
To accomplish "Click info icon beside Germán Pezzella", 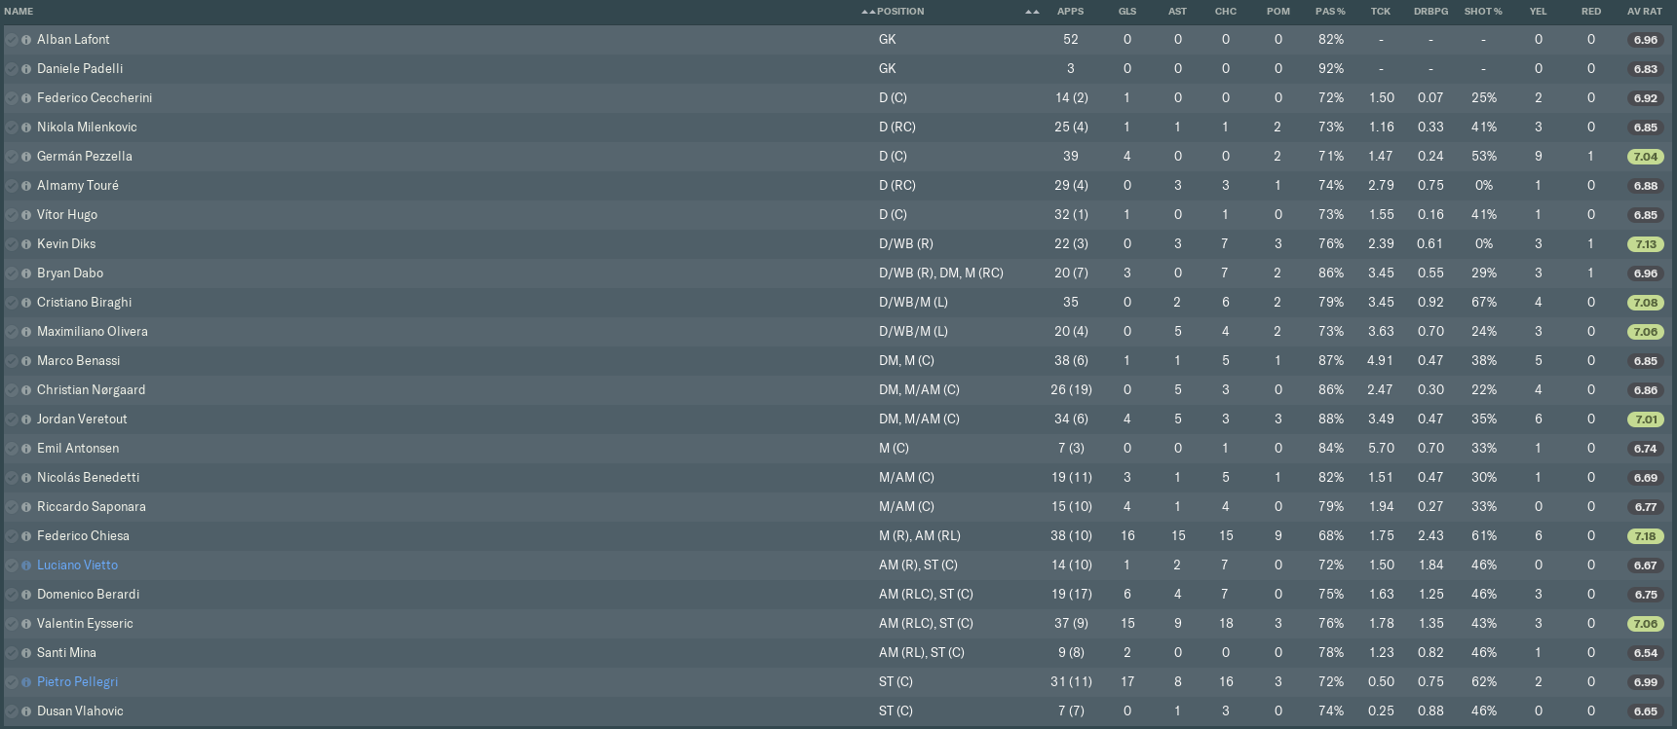I will coord(26,157).
